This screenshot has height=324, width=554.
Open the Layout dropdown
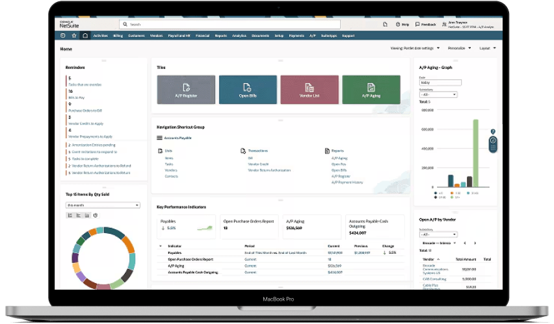tap(488, 48)
